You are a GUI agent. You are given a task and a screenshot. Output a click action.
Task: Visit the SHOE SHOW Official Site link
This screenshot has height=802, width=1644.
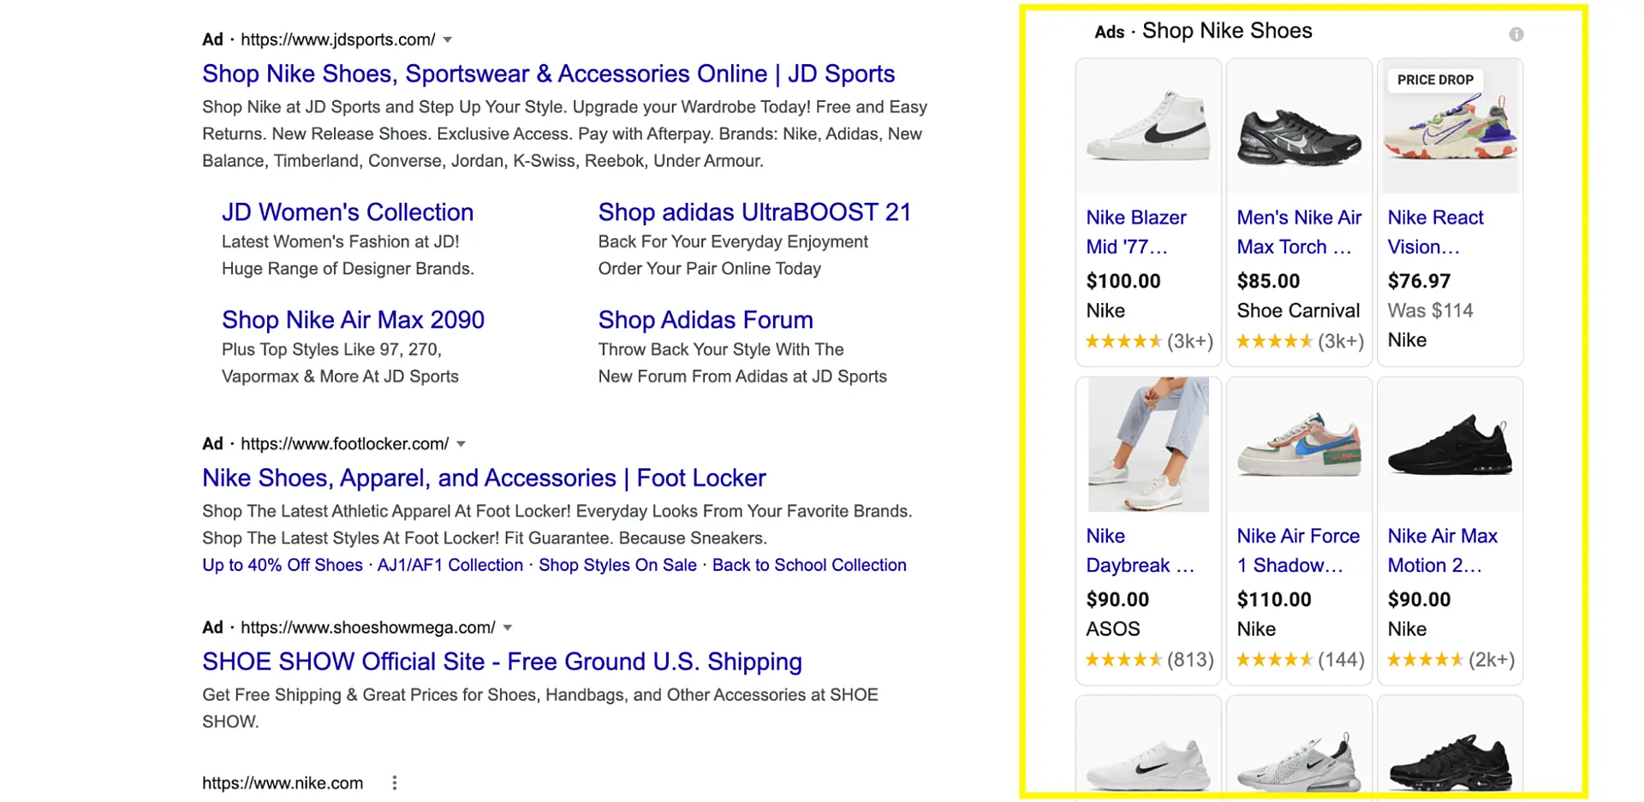point(502,661)
